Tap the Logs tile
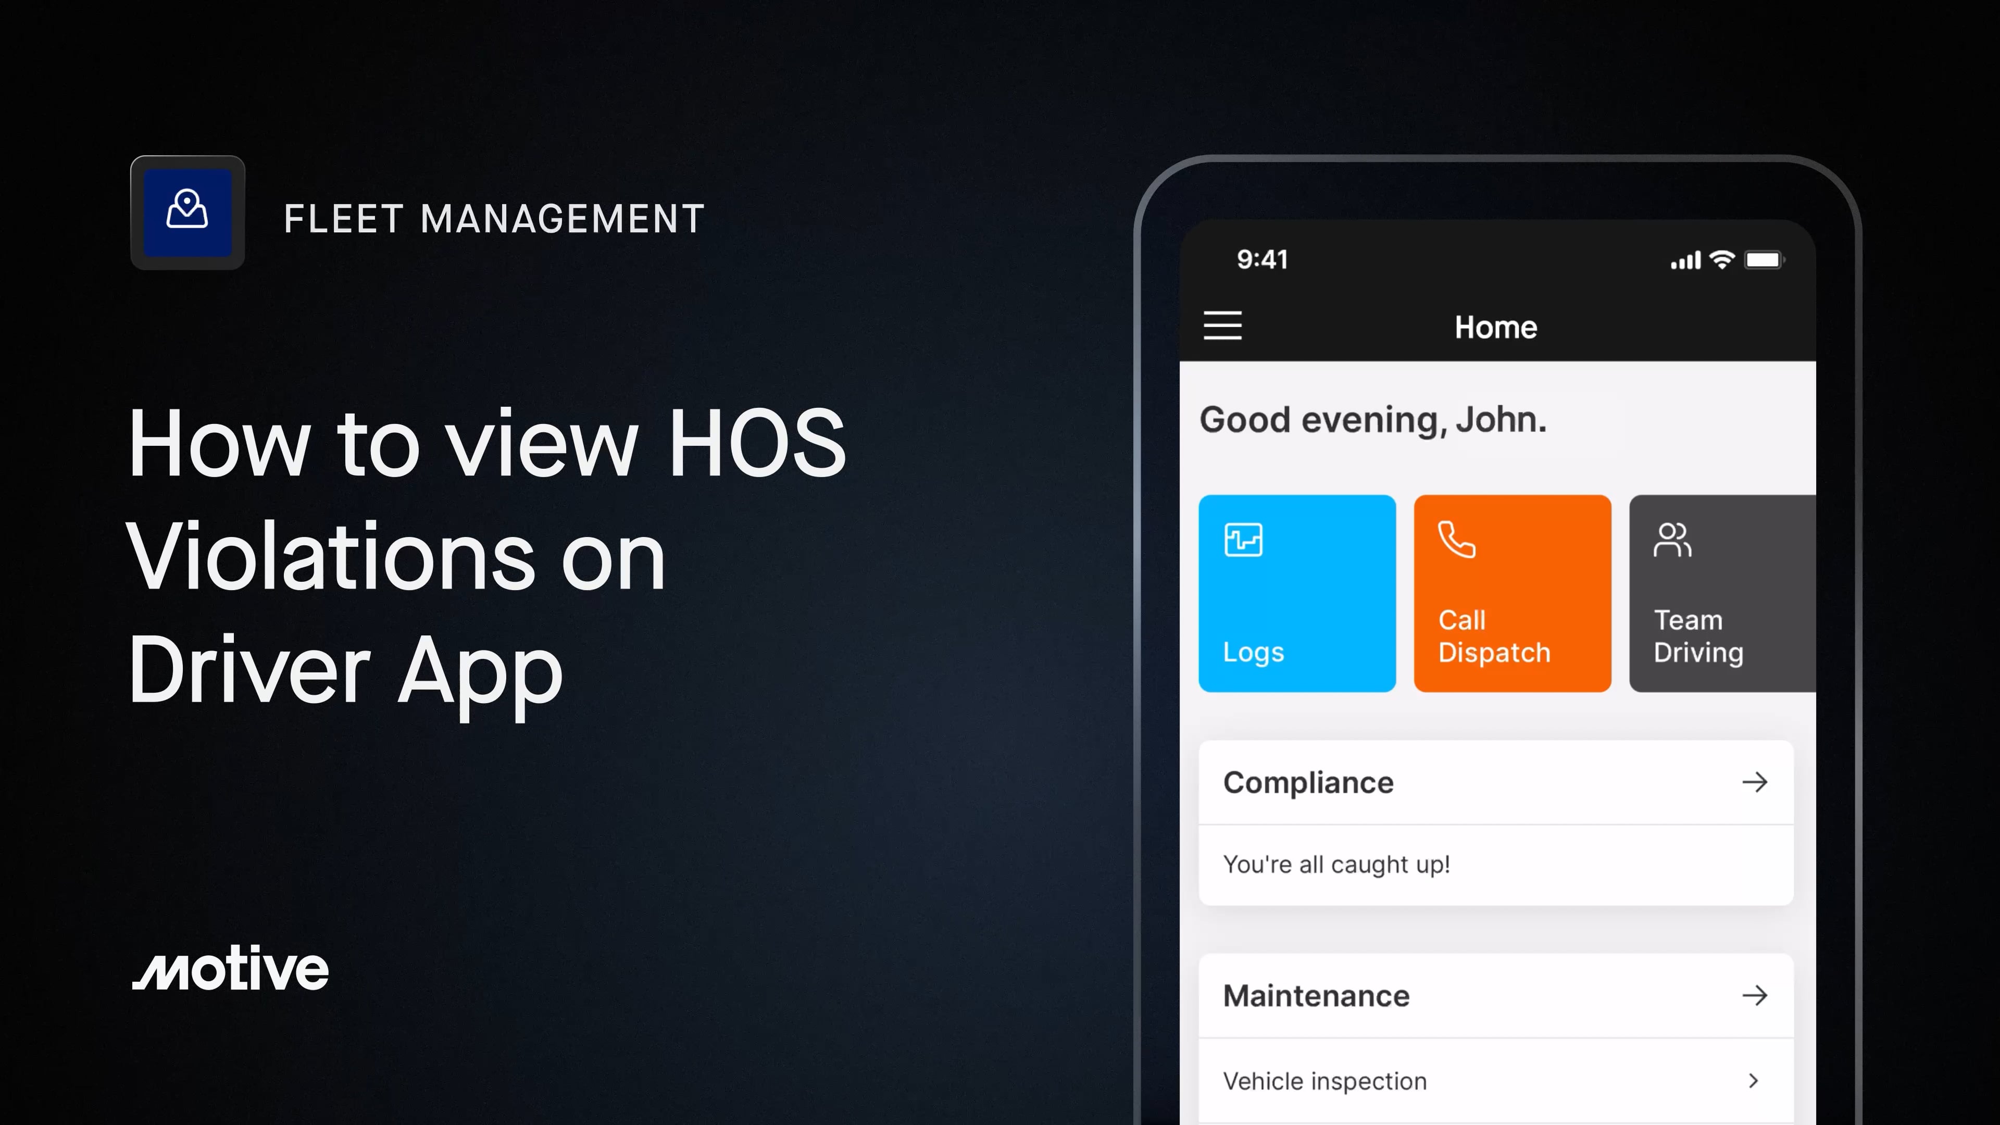The height and width of the screenshot is (1125, 2000). click(x=1296, y=593)
